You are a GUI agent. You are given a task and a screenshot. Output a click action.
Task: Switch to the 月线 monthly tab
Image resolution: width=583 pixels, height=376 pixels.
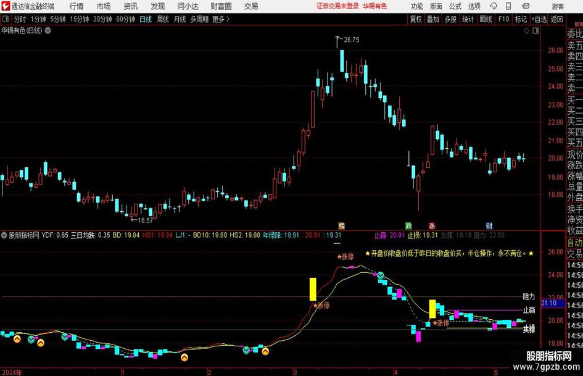point(180,19)
